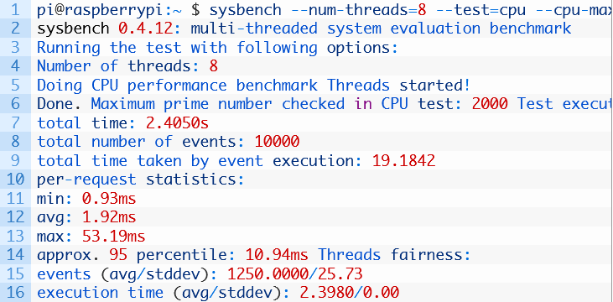613x302 pixels.
Task: Click event execution value 19.1842
Action: point(404,160)
